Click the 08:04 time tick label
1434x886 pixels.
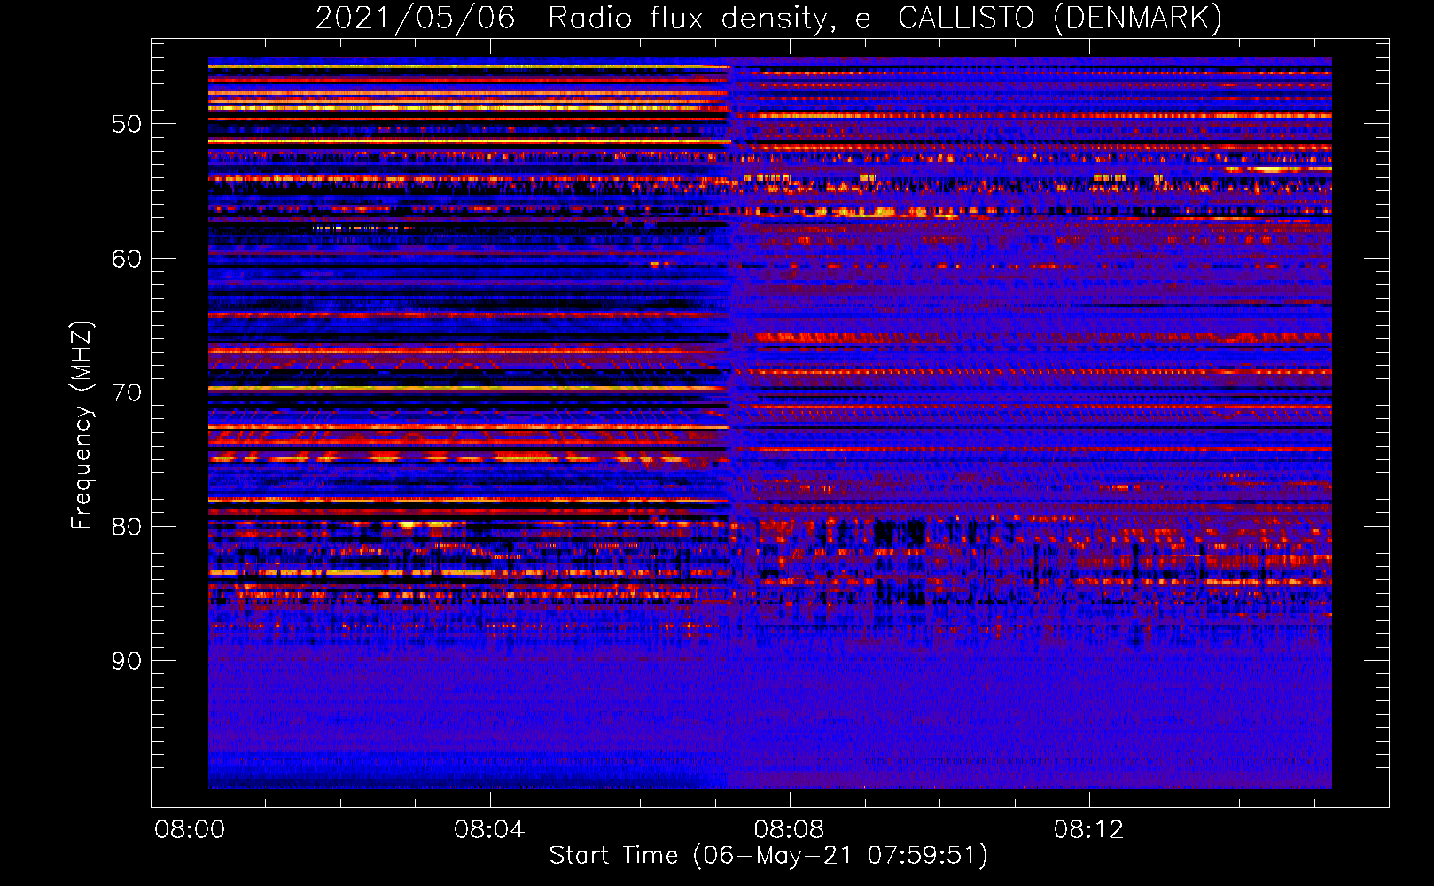[489, 830]
